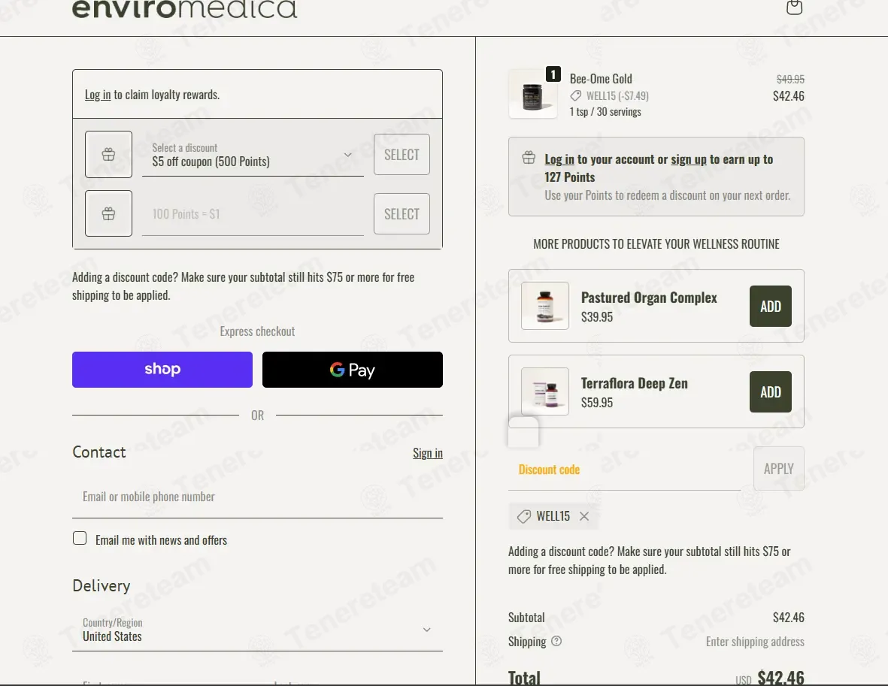Click the gift icon in the earn Points box
888x686 pixels.
click(x=529, y=157)
